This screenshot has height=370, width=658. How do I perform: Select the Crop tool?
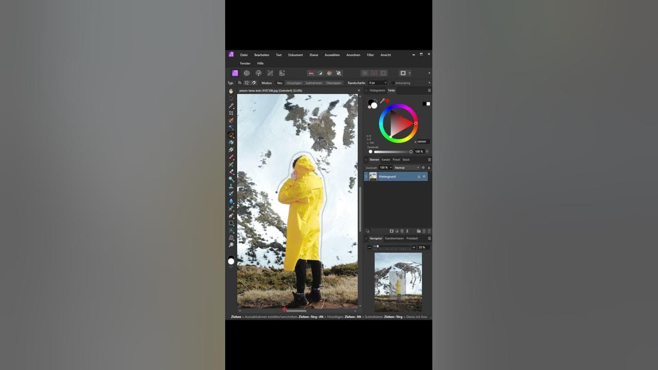click(x=231, y=113)
